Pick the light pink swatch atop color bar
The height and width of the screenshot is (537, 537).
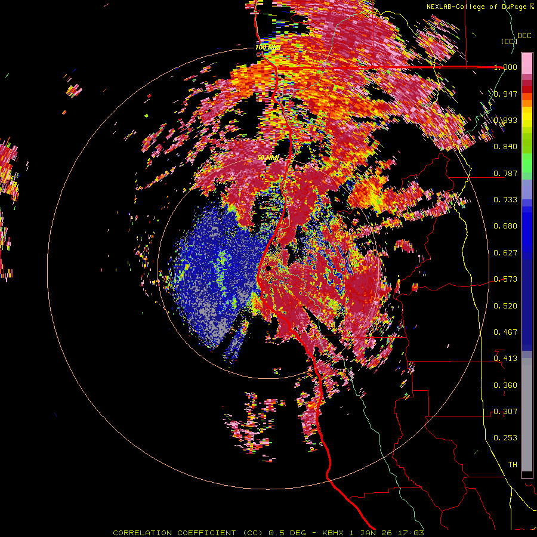(x=527, y=63)
